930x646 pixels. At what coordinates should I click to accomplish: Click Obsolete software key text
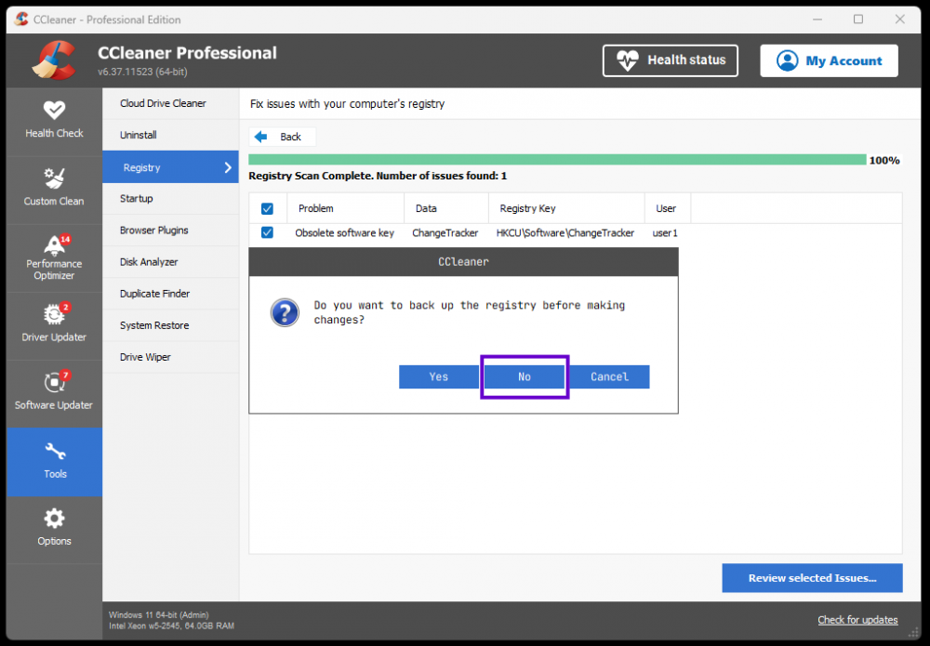pyautogui.click(x=345, y=233)
